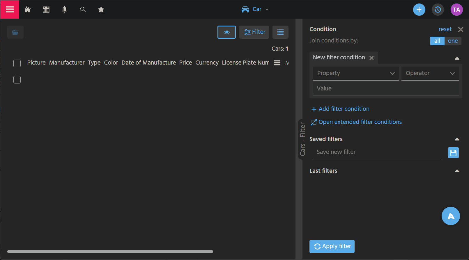
Task: Open the hamburger main menu
Action: pos(10,9)
